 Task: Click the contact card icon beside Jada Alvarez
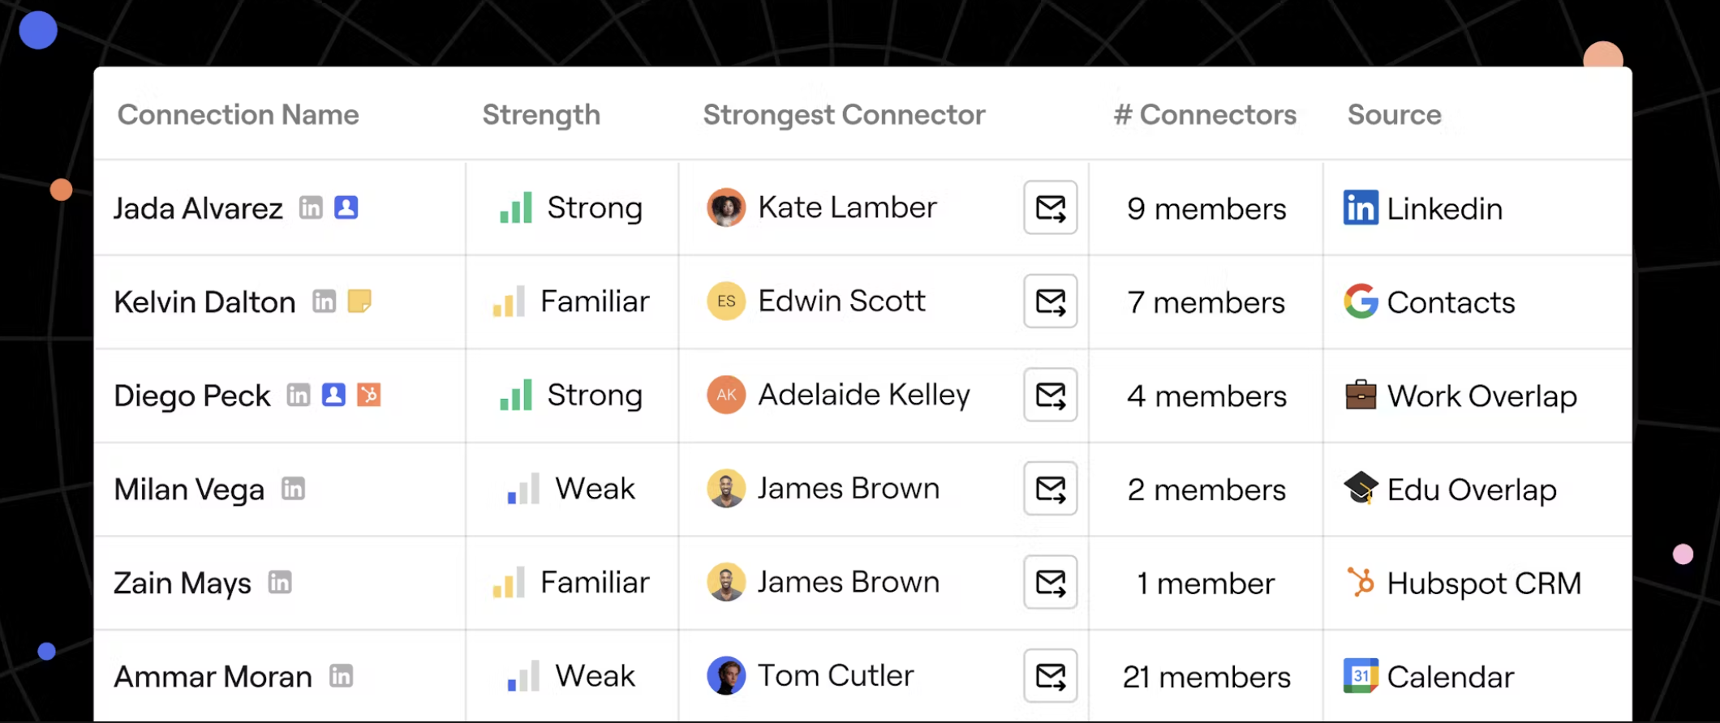[x=346, y=208]
